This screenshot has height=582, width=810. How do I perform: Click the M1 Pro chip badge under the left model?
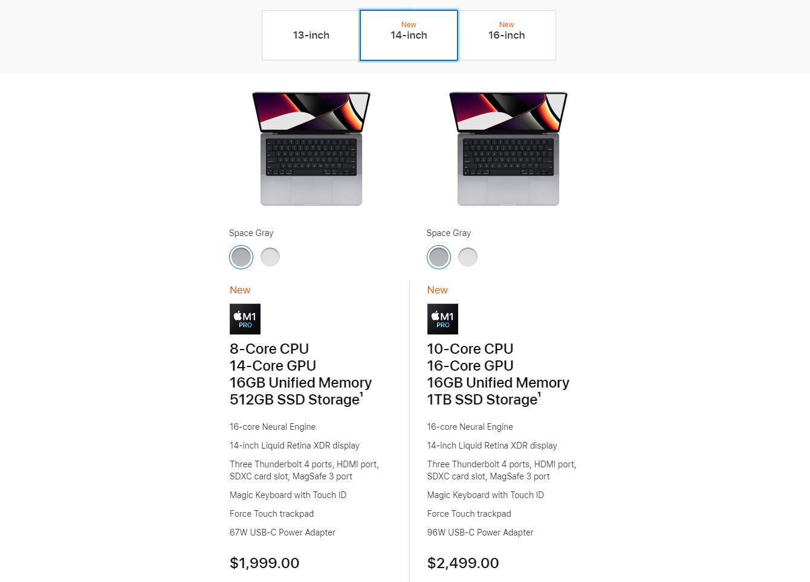pos(244,319)
